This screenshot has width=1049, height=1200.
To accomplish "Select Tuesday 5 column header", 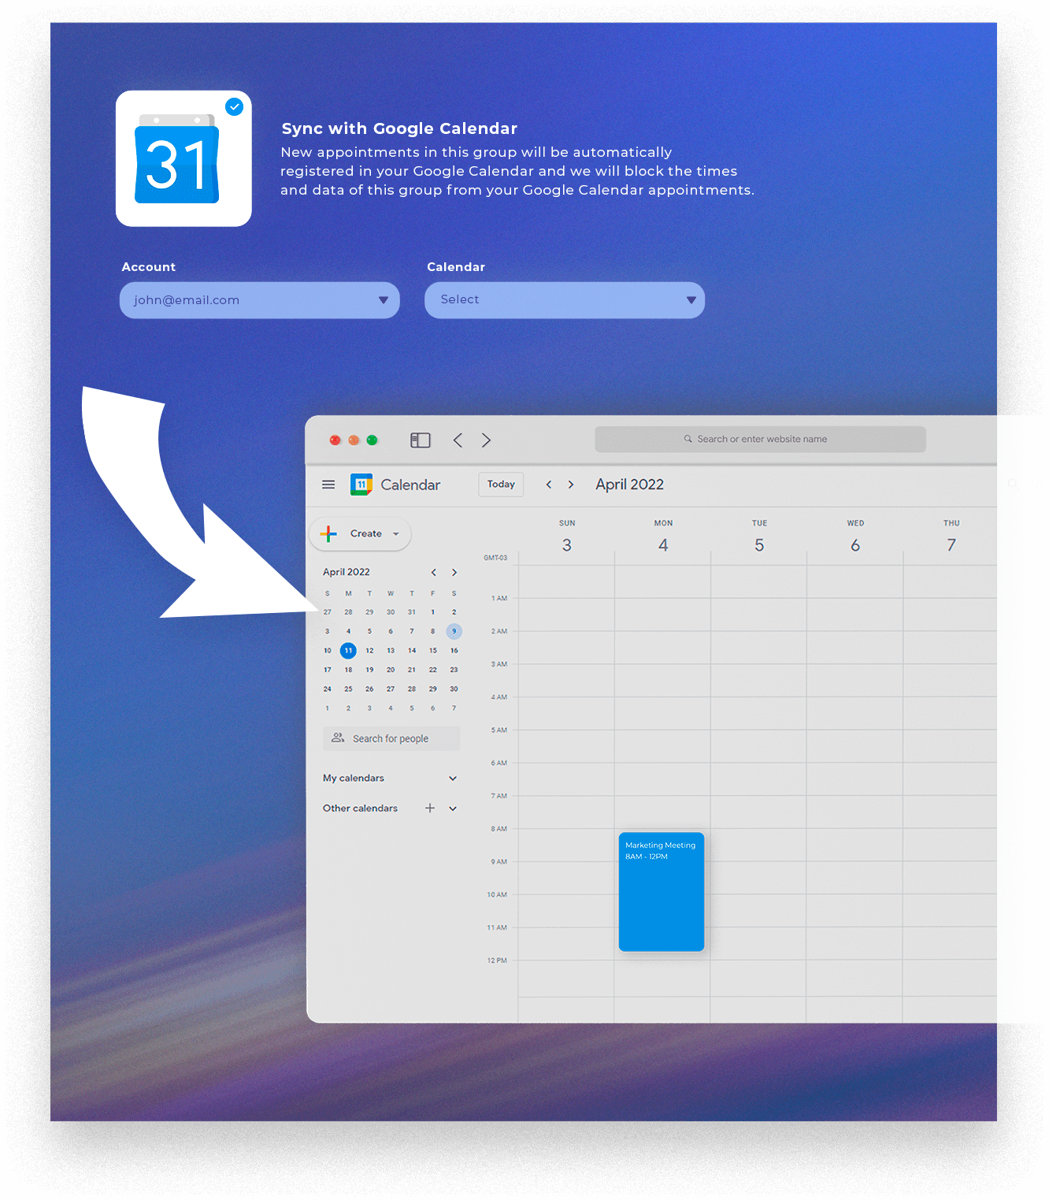I will click(x=759, y=537).
